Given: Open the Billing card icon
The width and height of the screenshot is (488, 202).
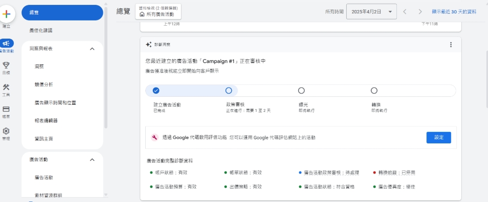Looking at the screenshot, I should (6, 109).
